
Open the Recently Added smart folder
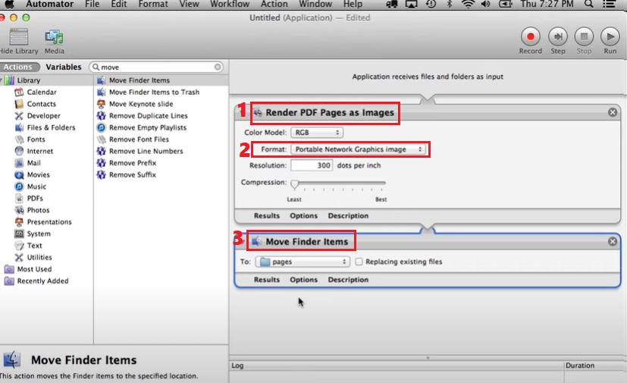36,281
